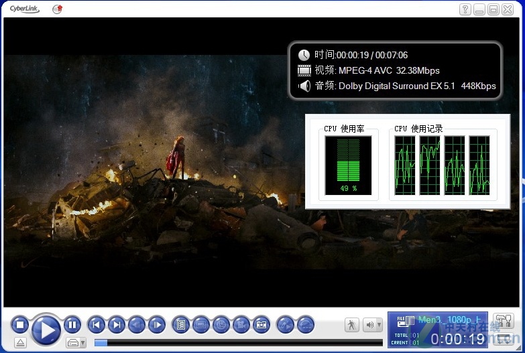Click the display-mode button below configuration tools

coord(504,339)
